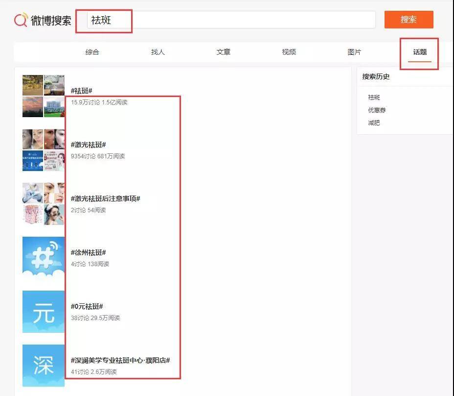
Task: Open the #祛斑# topic link
Action: (x=81, y=91)
